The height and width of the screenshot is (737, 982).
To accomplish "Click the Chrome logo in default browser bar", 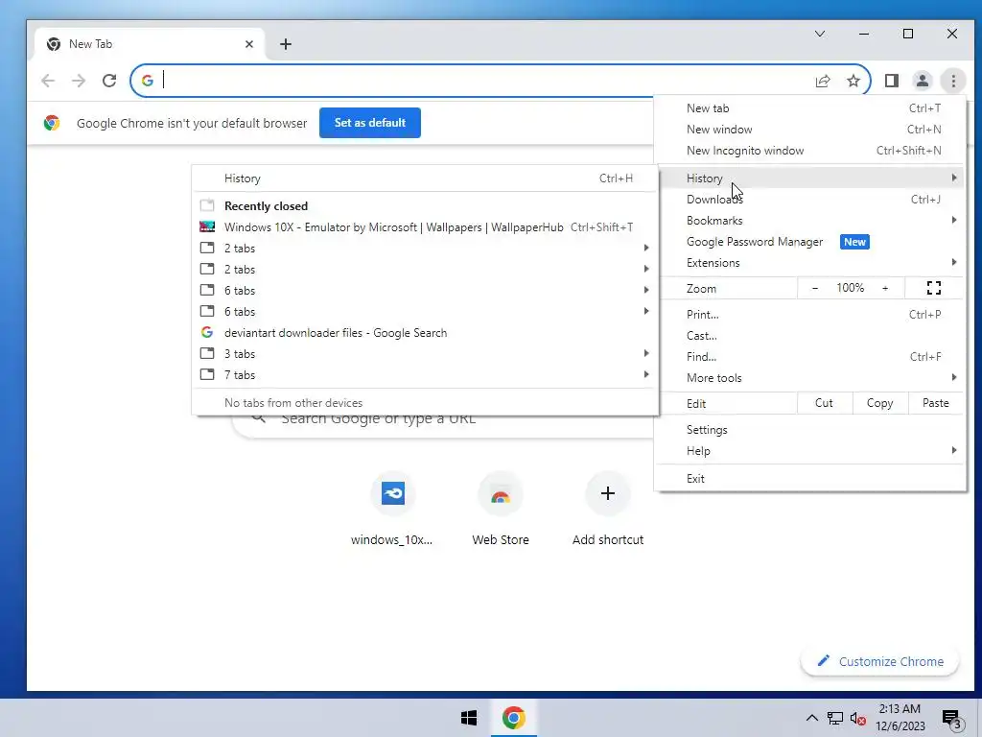I will tap(52, 123).
